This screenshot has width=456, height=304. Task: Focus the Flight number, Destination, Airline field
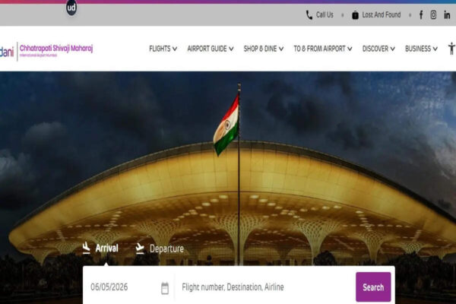tap(263, 287)
